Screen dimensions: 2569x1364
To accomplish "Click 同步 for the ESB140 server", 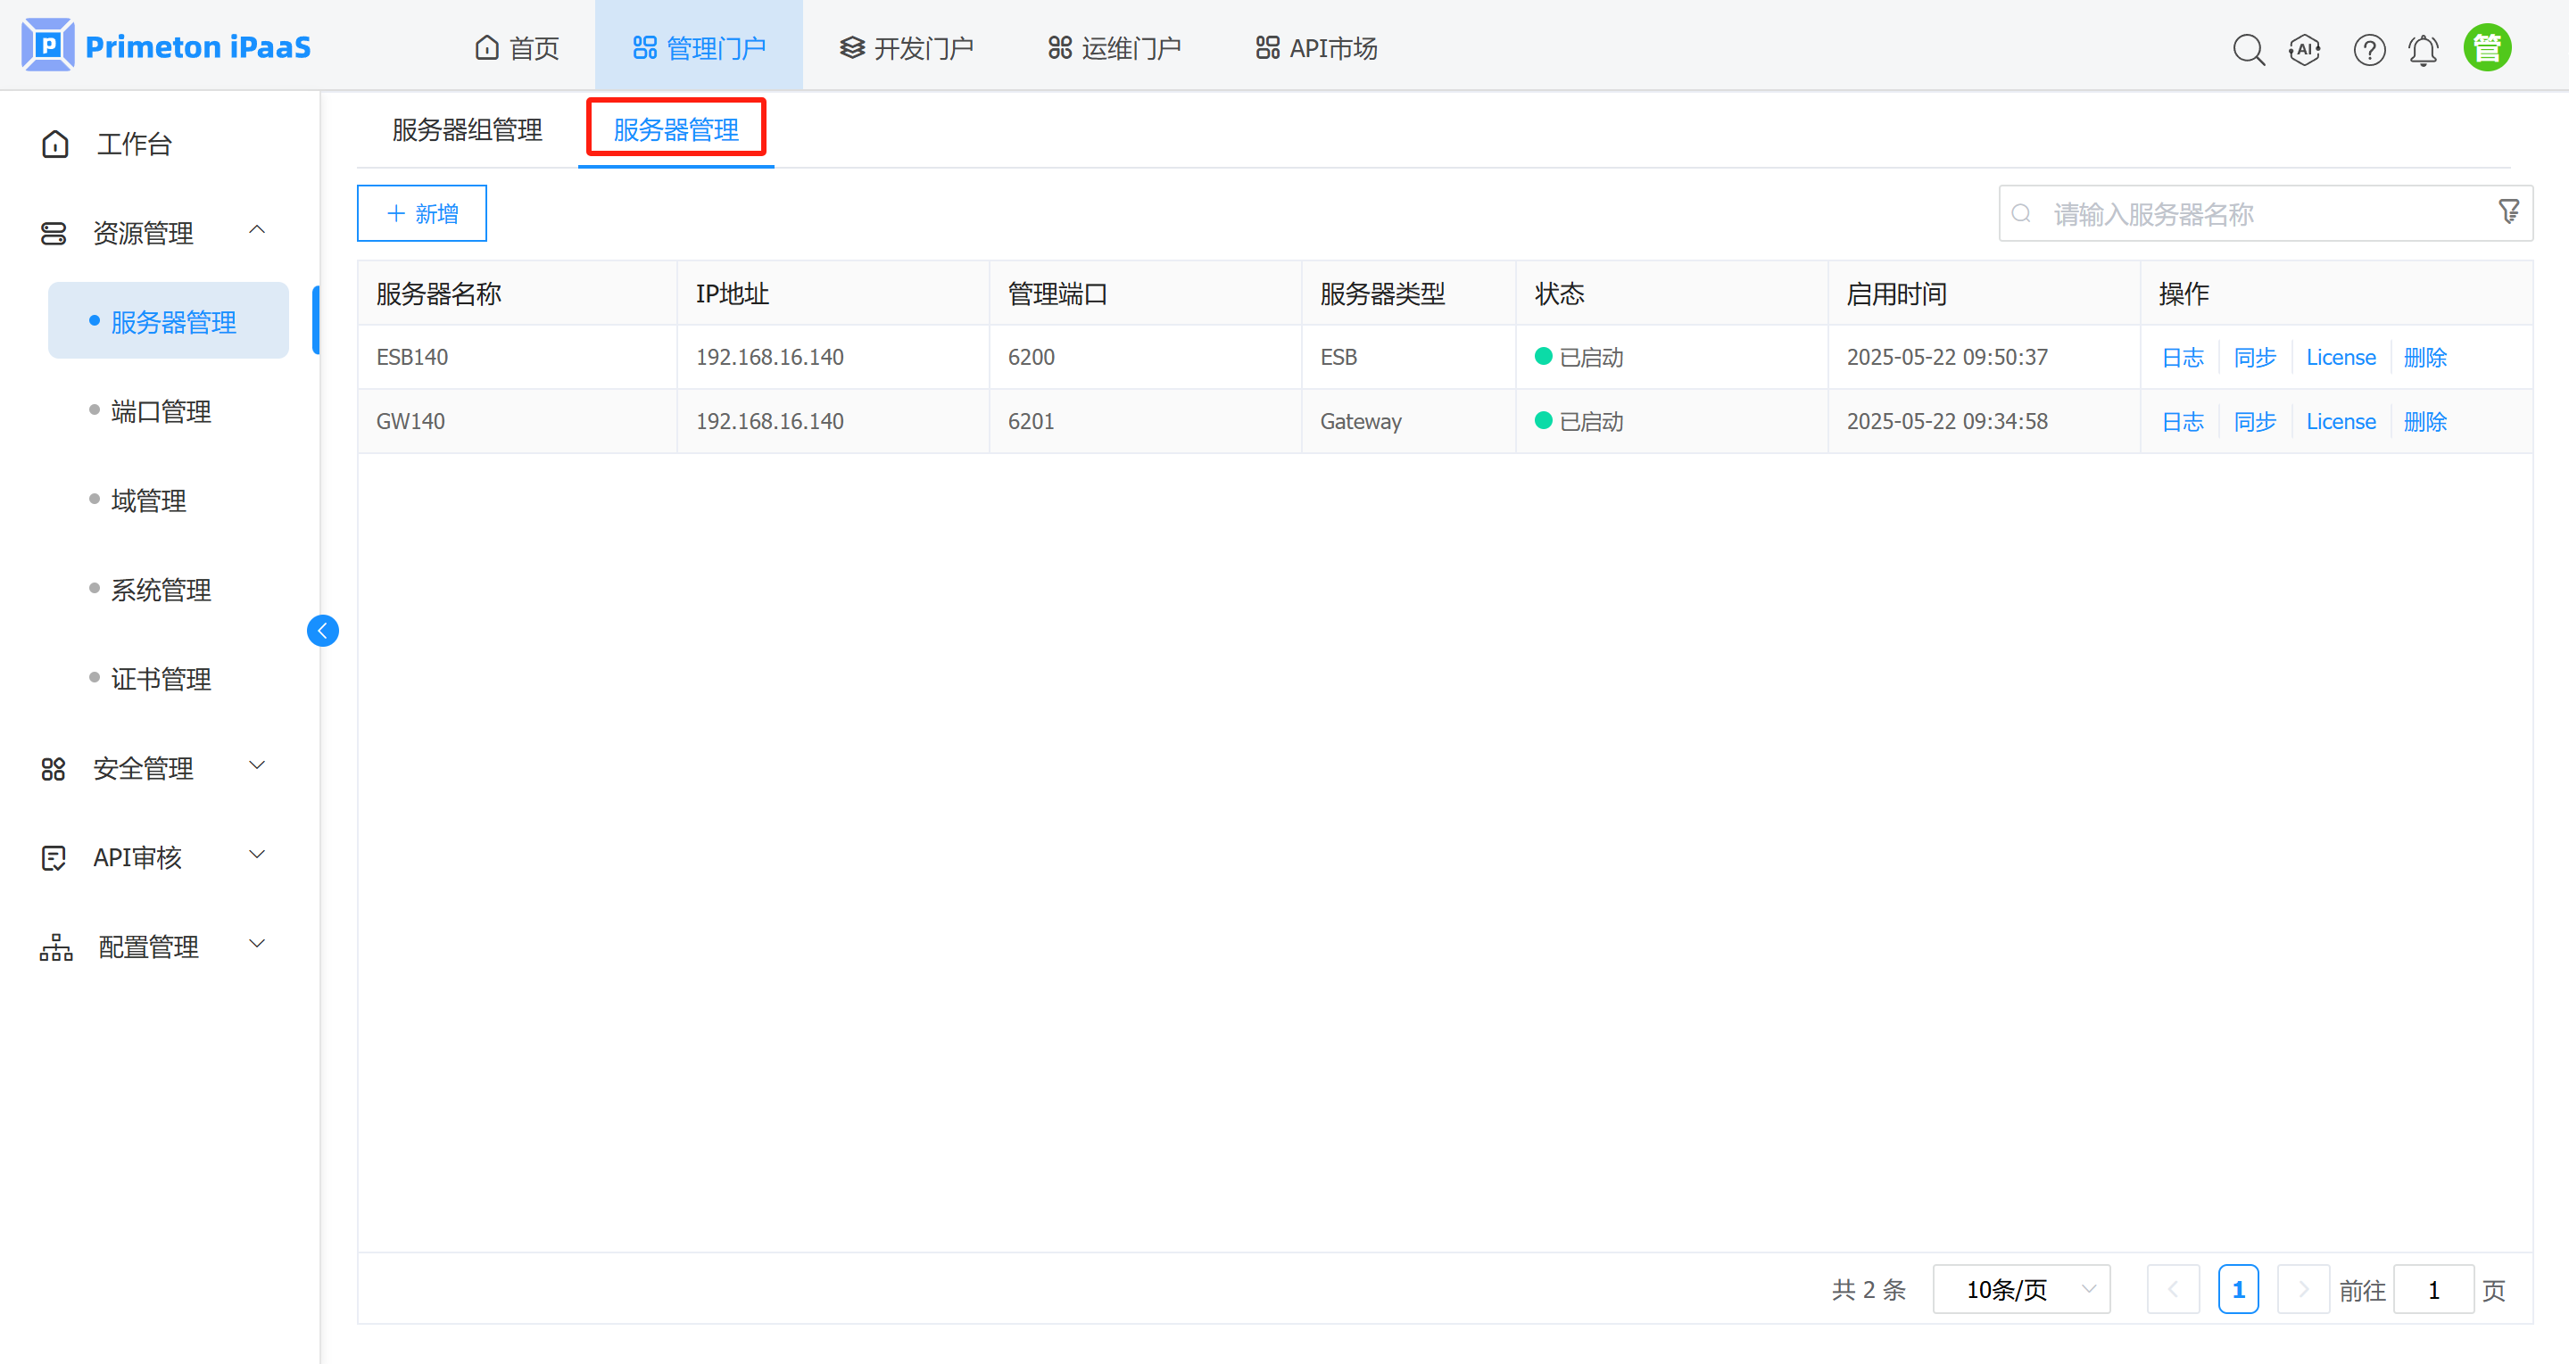I will [2255, 357].
